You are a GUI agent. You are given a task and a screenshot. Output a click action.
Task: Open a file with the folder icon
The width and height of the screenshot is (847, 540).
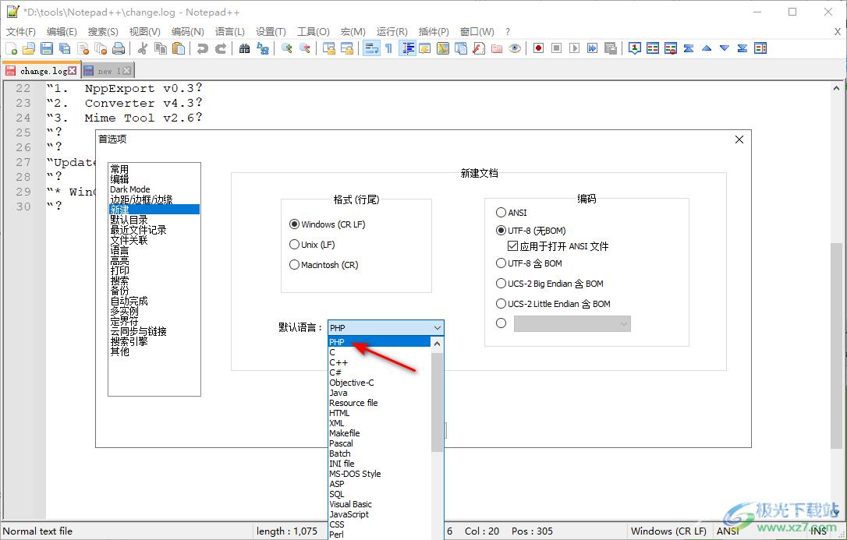click(29, 48)
